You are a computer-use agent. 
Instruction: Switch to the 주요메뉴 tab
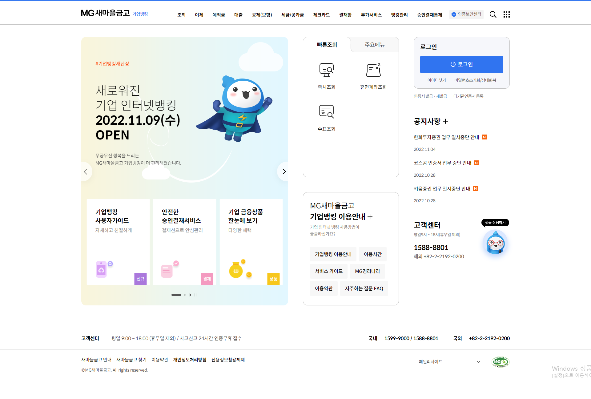374,45
